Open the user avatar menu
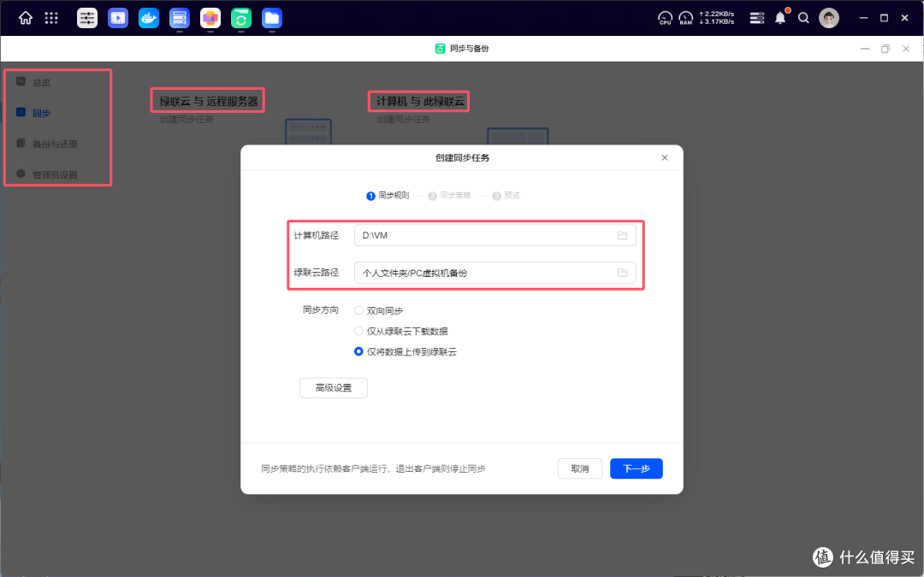Image resolution: width=924 pixels, height=577 pixels. coord(828,18)
